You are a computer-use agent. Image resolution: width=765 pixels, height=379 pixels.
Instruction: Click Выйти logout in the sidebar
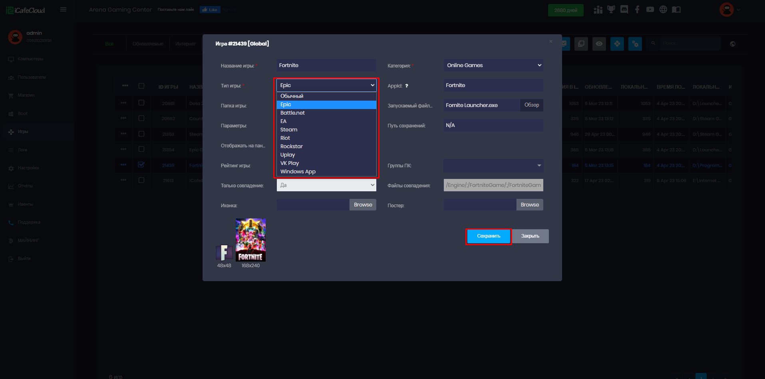pyautogui.click(x=24, y=259)
